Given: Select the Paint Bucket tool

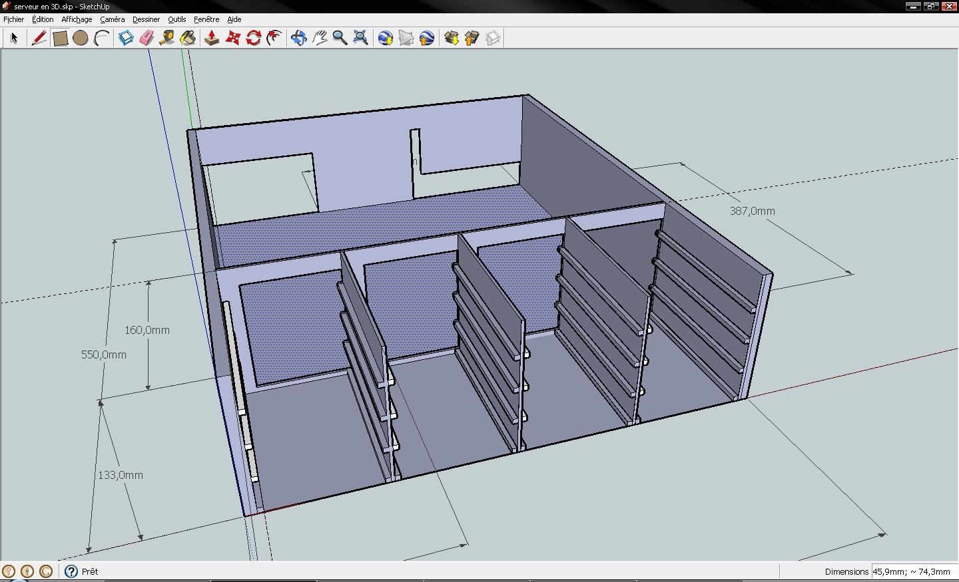Looking at the screenshot, I should [x=188, y=38].
